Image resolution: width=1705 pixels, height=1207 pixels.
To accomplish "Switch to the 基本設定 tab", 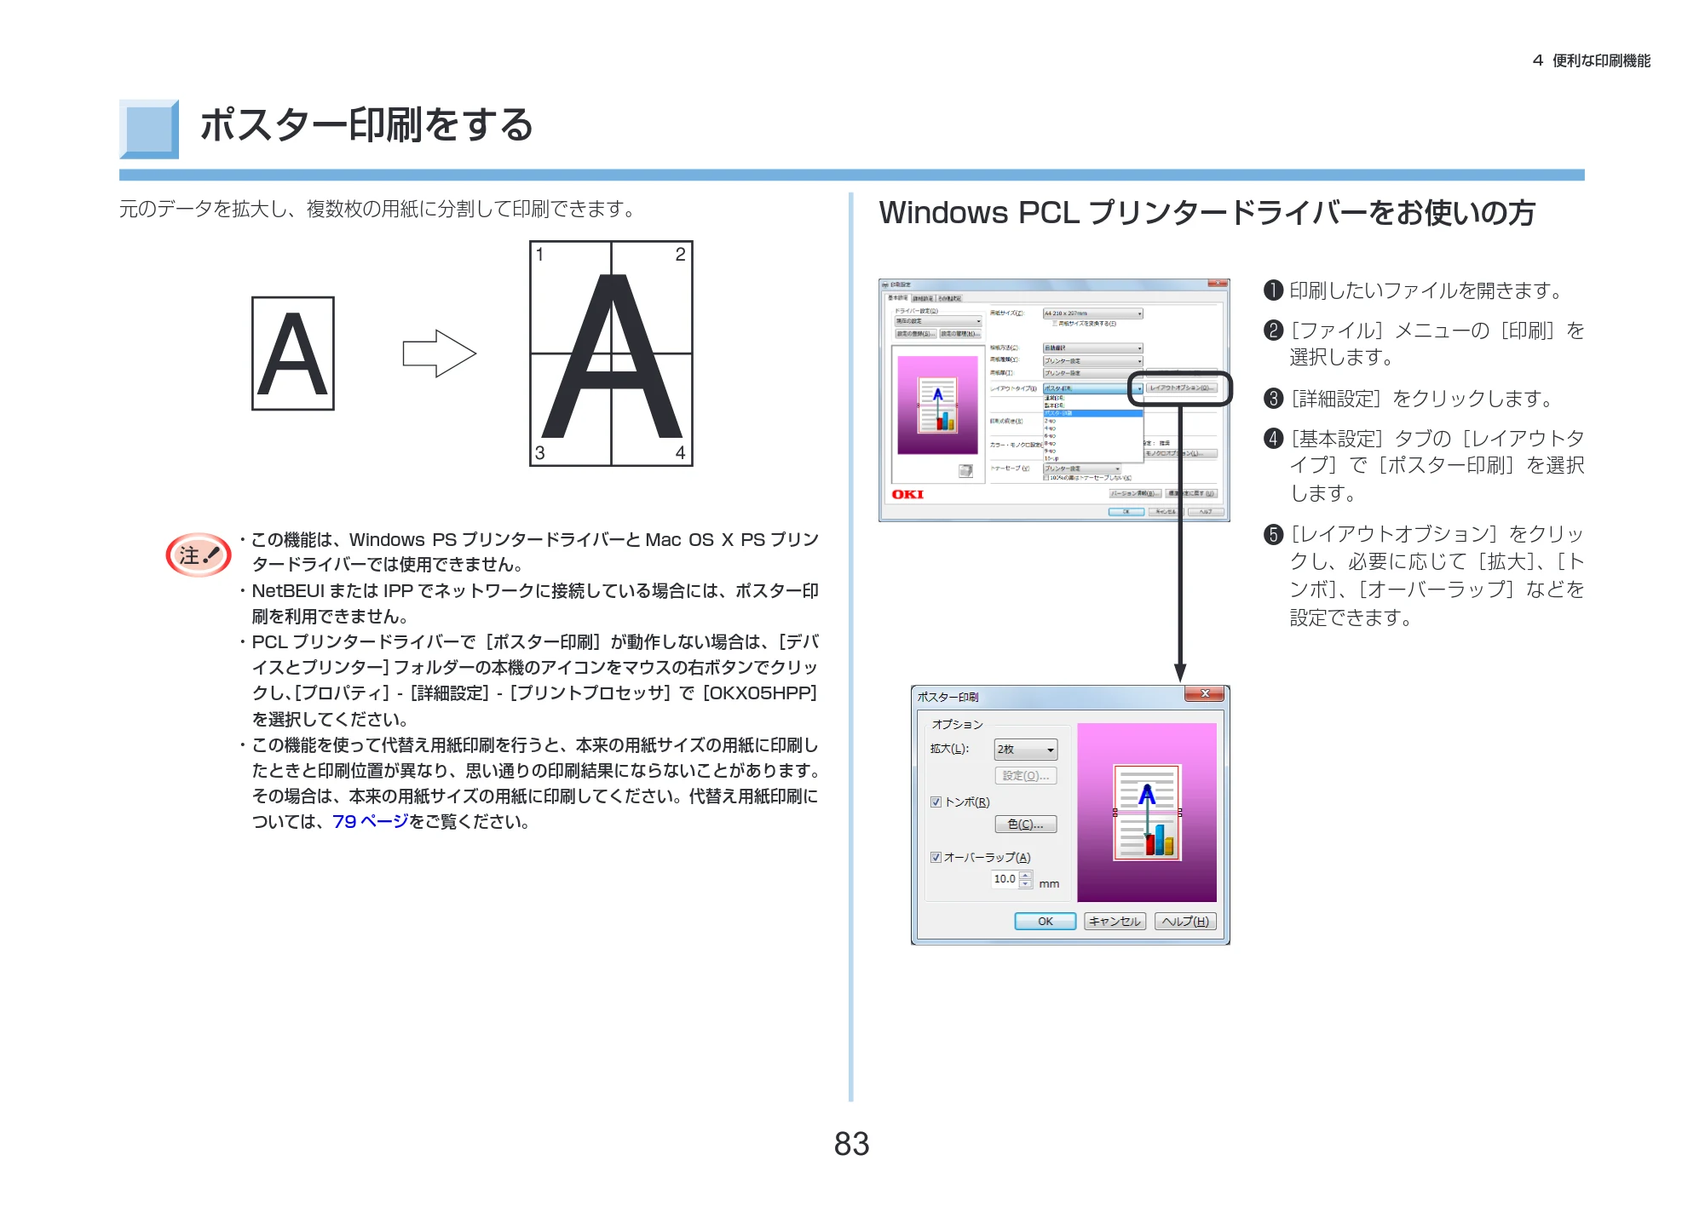I will tap(898, 298).
